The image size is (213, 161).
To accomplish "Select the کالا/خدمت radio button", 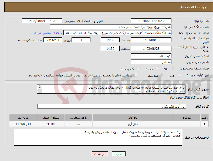I will coord(138,68).
